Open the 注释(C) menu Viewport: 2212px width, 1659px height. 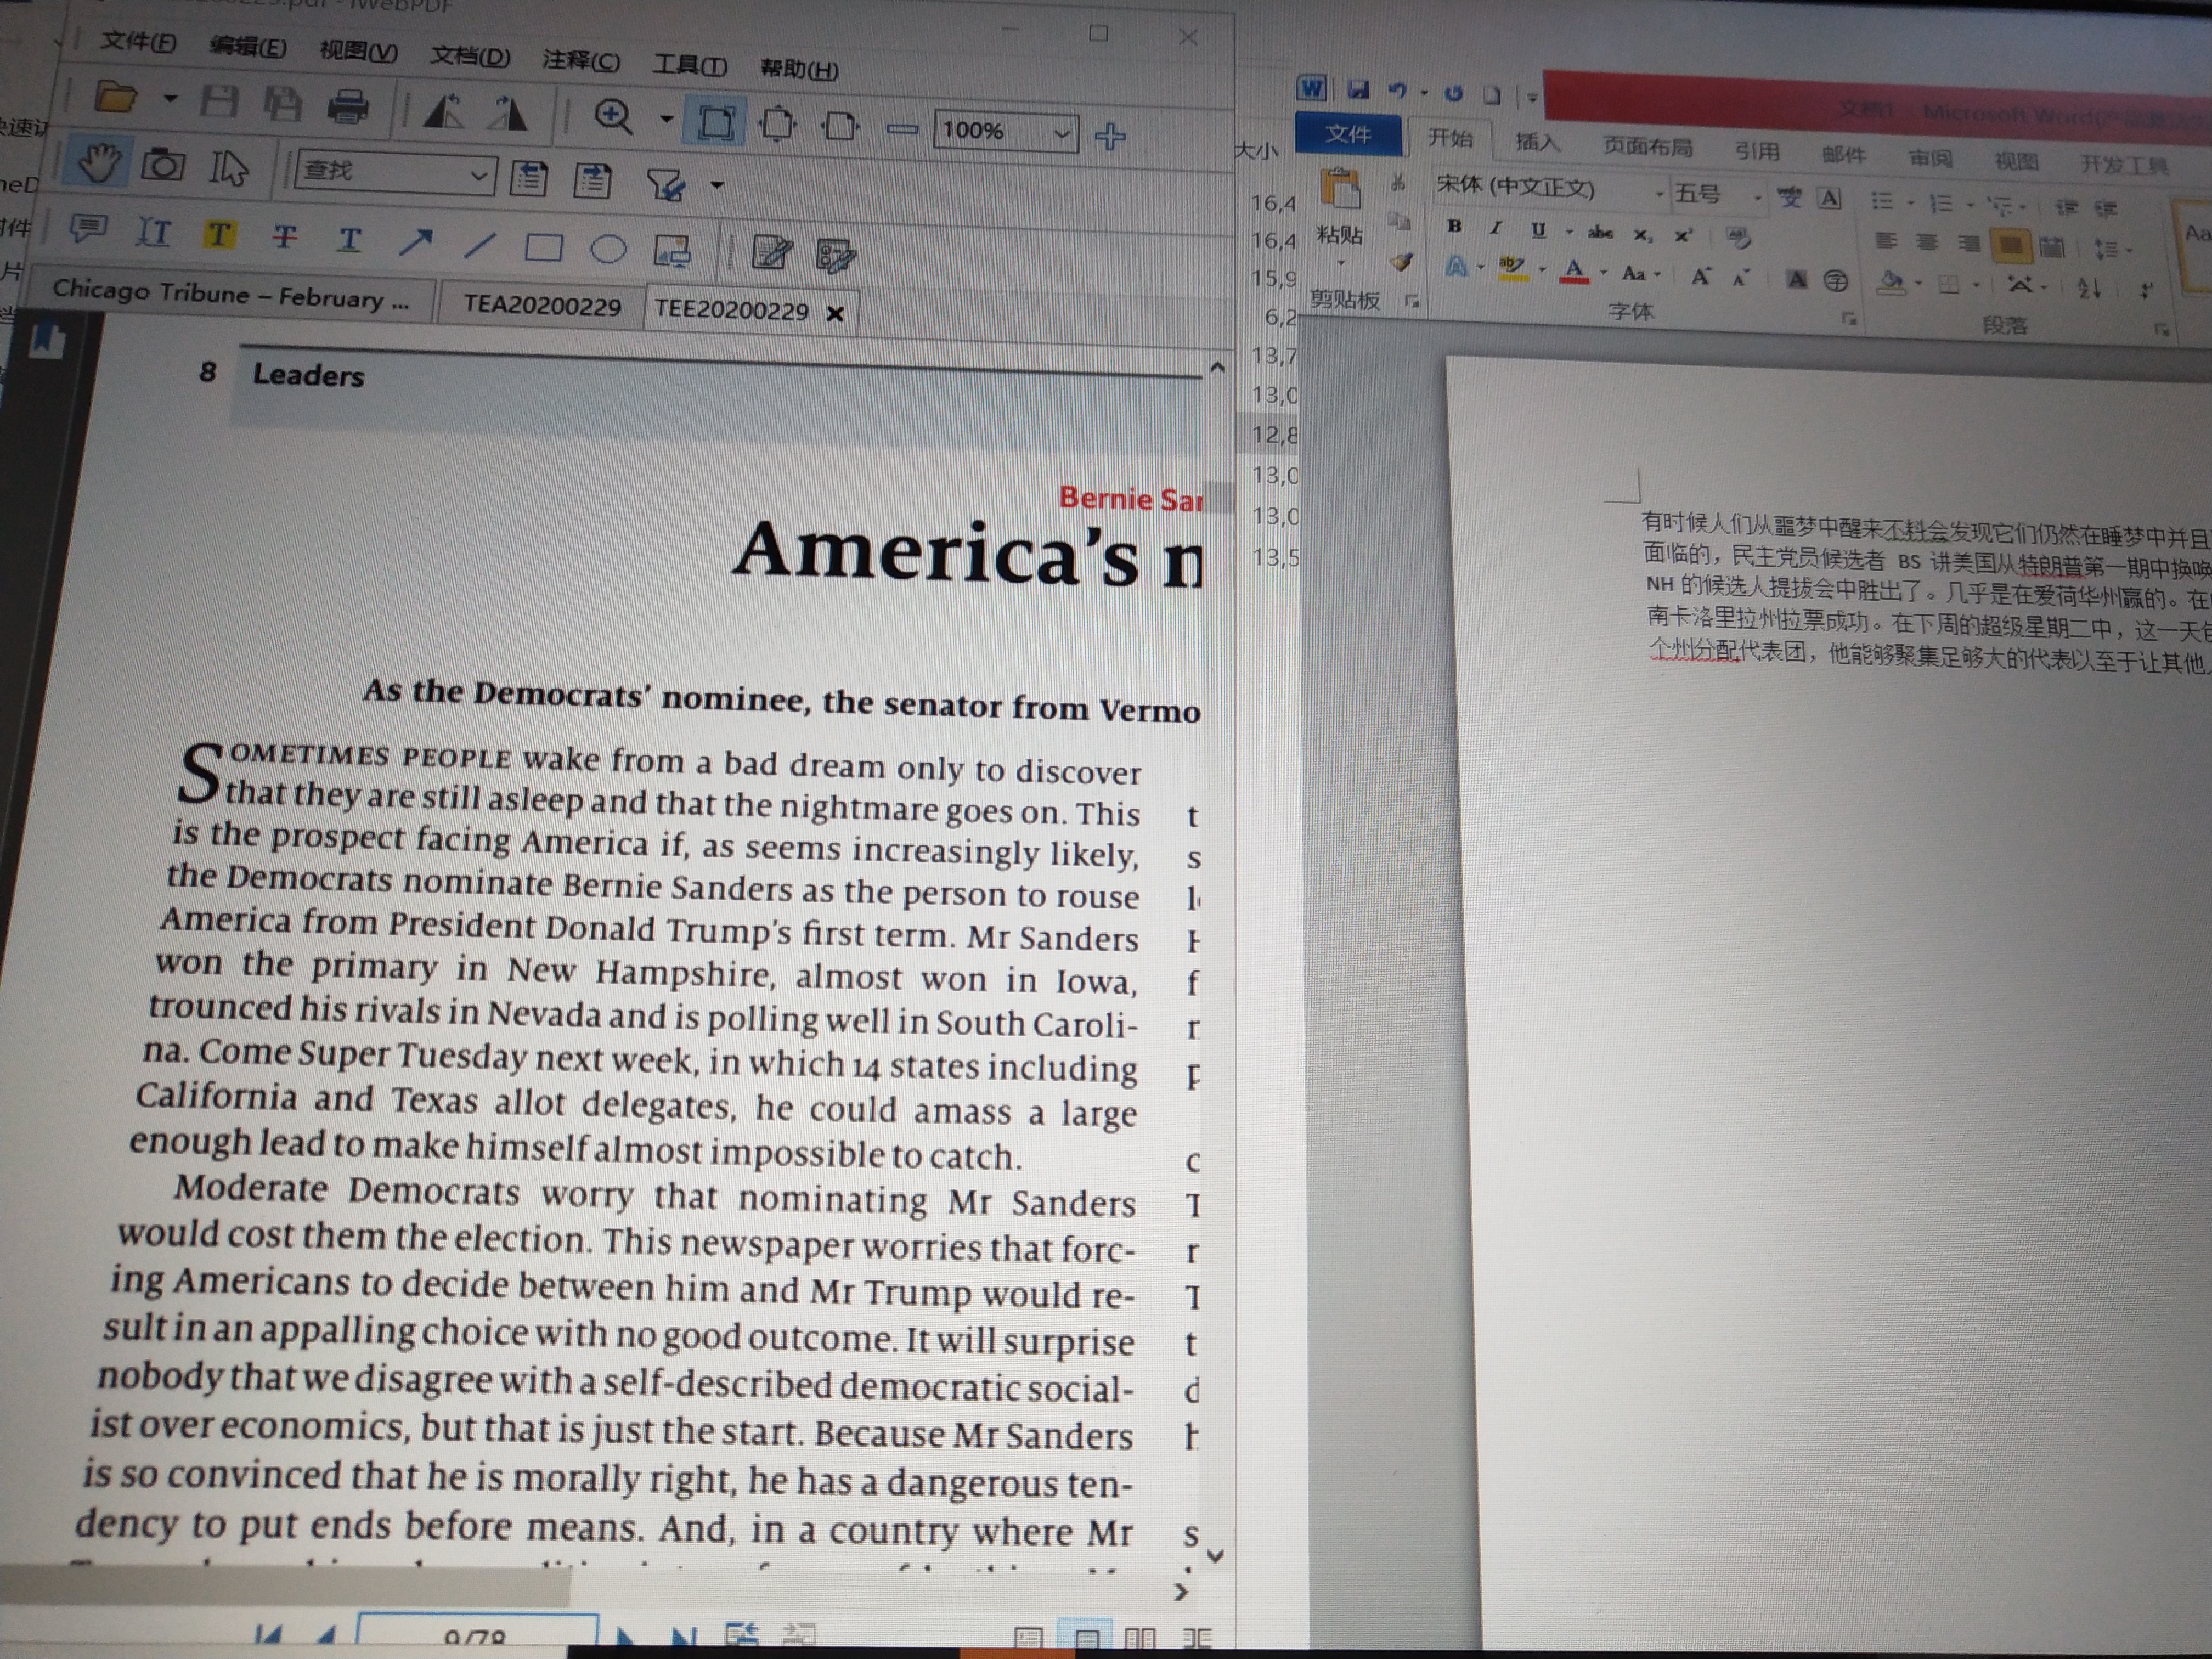point(580,61)
